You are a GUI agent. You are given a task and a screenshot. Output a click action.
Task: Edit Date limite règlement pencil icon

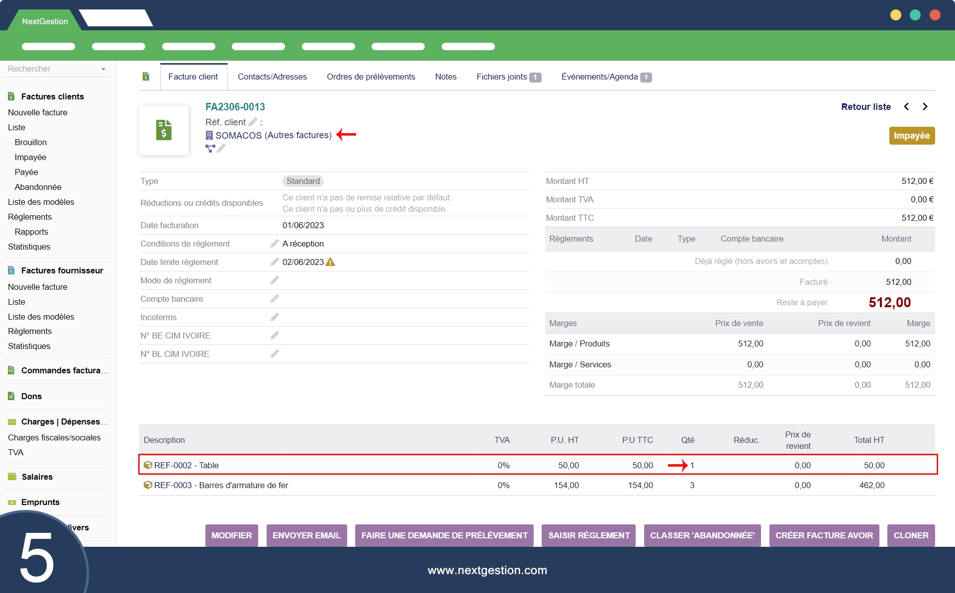(274, 262)
